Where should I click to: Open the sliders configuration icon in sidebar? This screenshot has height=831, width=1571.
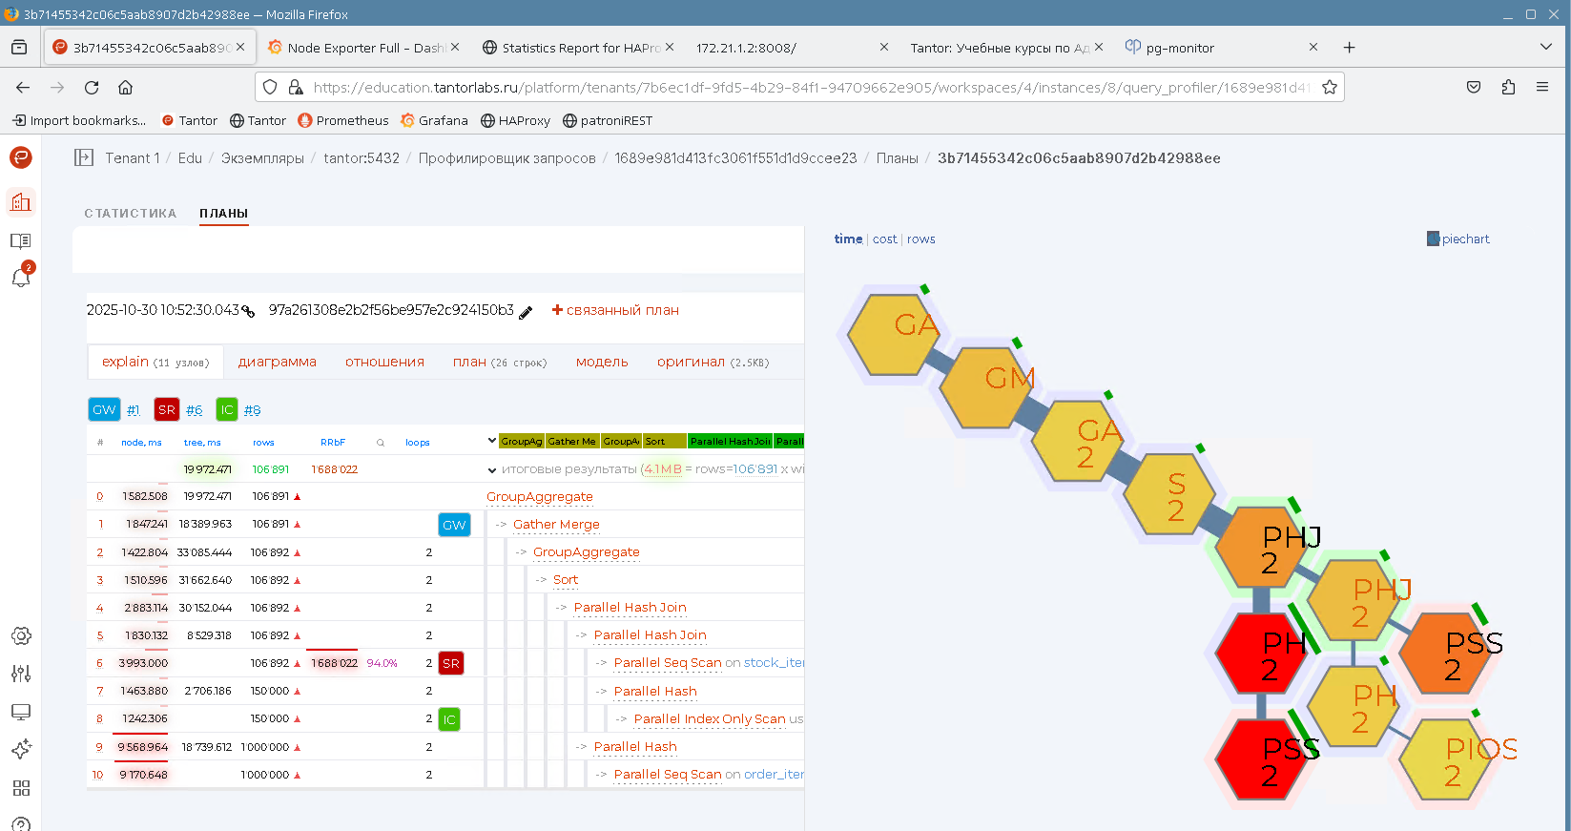point(21,674)
